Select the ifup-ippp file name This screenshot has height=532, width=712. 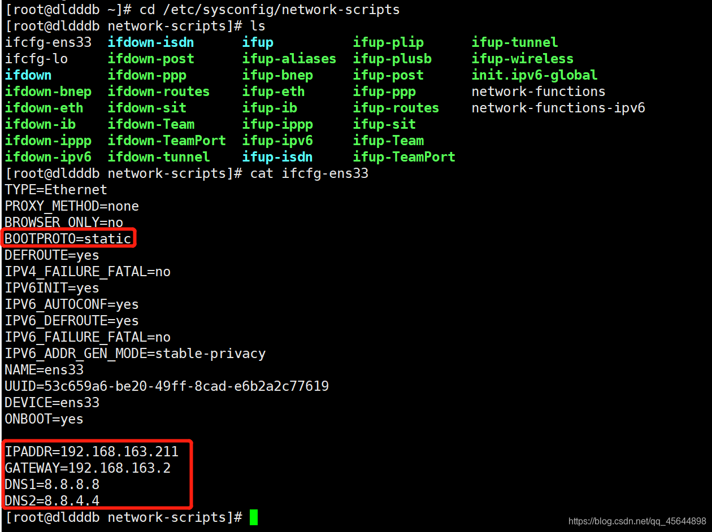[x=277, y=124]
